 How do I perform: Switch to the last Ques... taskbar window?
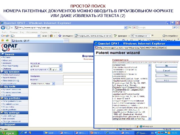point(142,133)
